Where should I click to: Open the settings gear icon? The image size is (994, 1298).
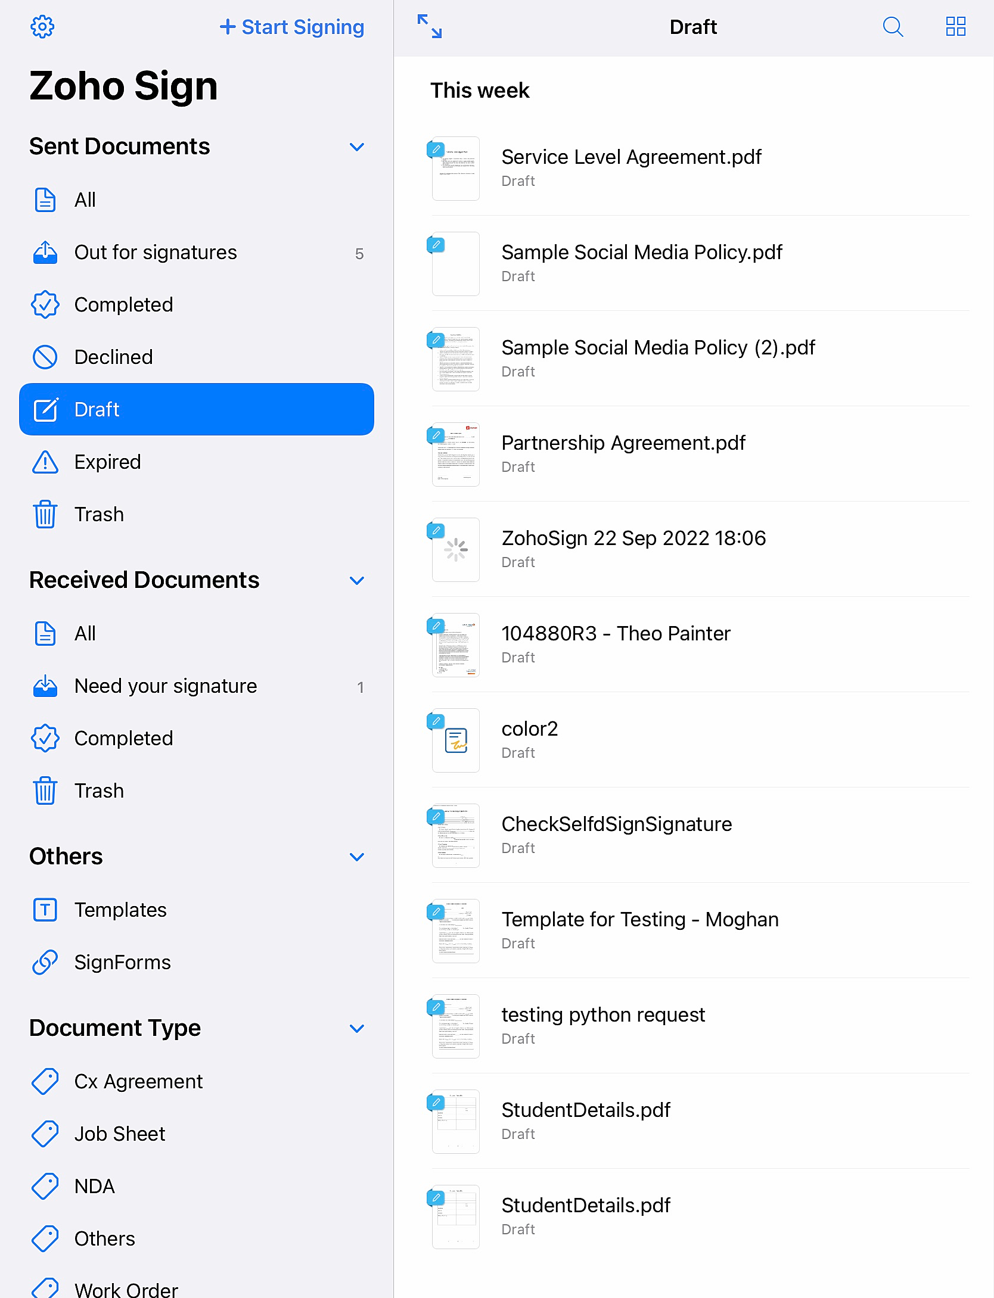[x=42, y=27]
